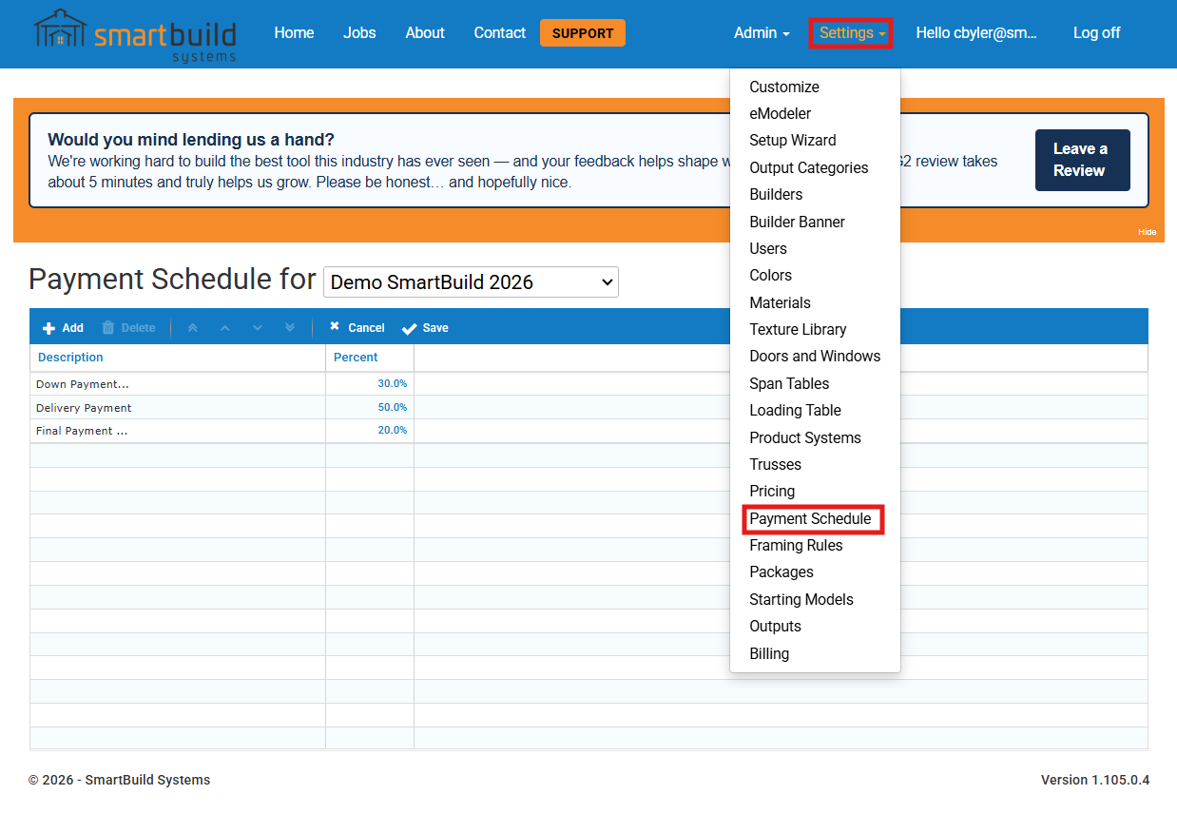Hide the review banner
This screenshot has height=814, width=1177.
pos(1148,232)
